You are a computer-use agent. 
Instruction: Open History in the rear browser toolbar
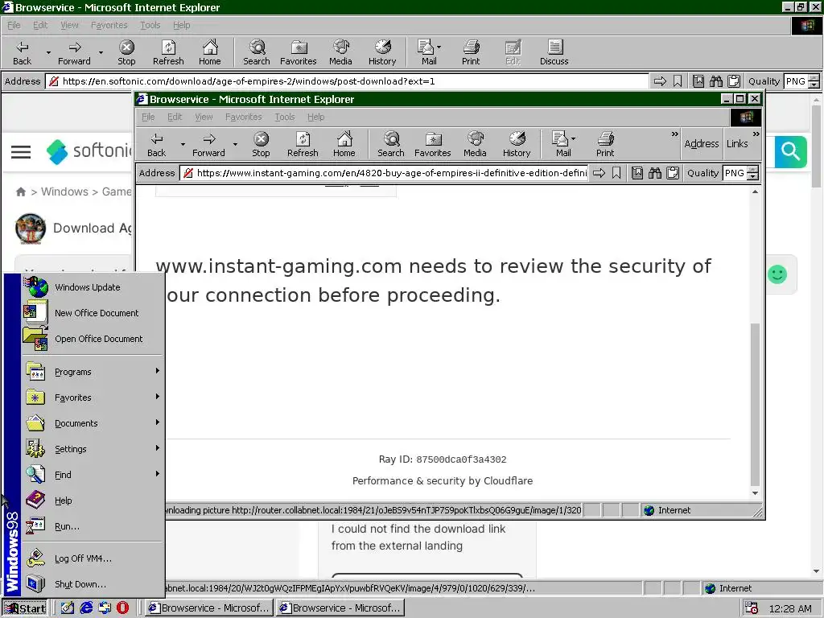pos(382,52)
